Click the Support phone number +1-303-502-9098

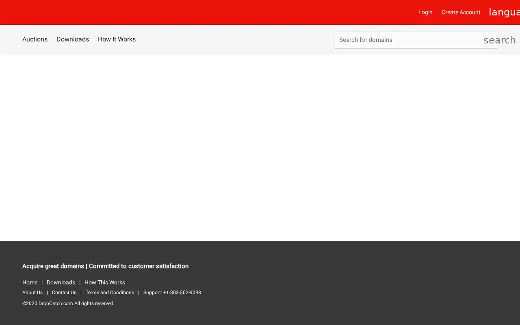182,292
